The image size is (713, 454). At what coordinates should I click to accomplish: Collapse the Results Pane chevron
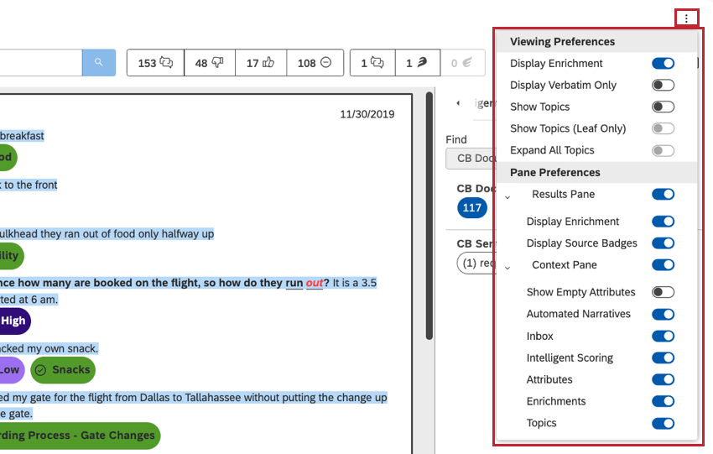click(508, 197)
